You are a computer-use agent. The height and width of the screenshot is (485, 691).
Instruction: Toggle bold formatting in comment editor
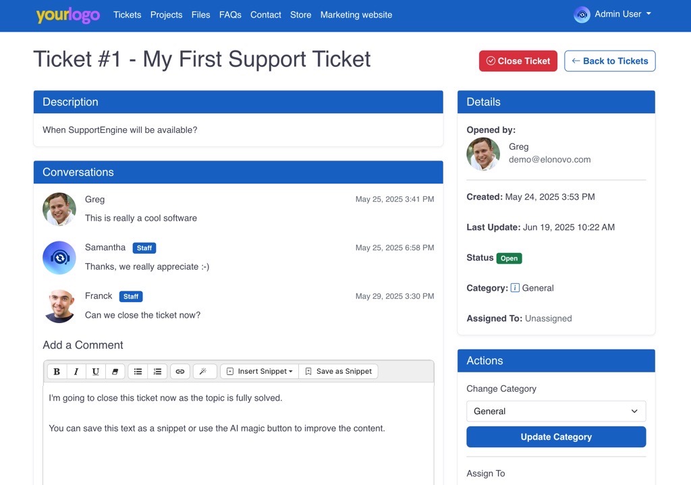point(57,371)
